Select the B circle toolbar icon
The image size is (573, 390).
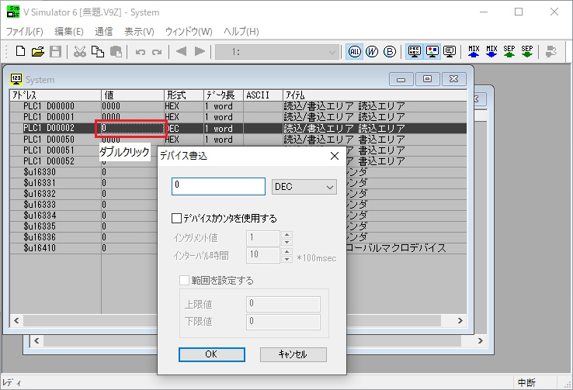point(390,52)
